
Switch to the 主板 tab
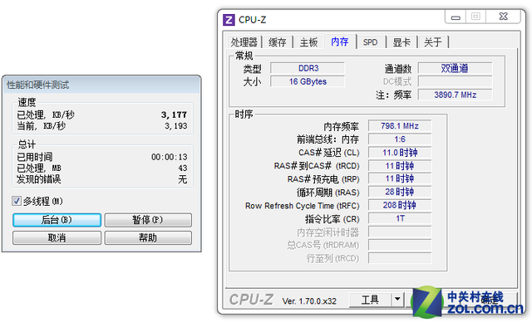(x=308, y=42)
